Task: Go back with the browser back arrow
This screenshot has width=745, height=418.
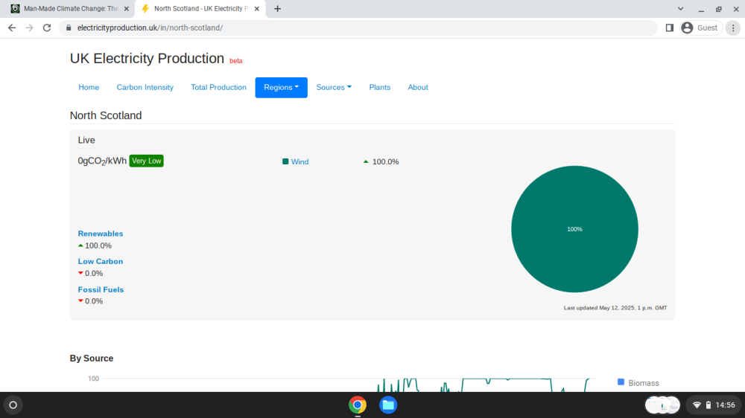Action: tap(12, 28)
